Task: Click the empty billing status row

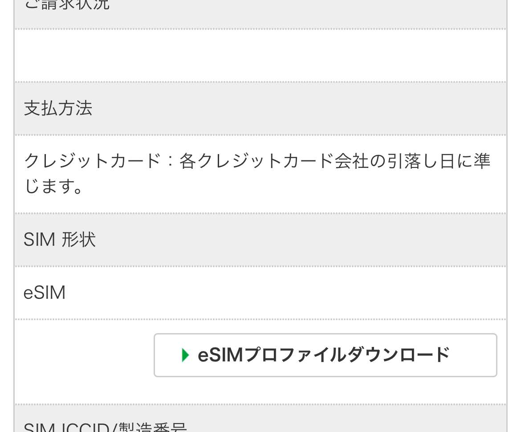Action: tap(260, 56)
